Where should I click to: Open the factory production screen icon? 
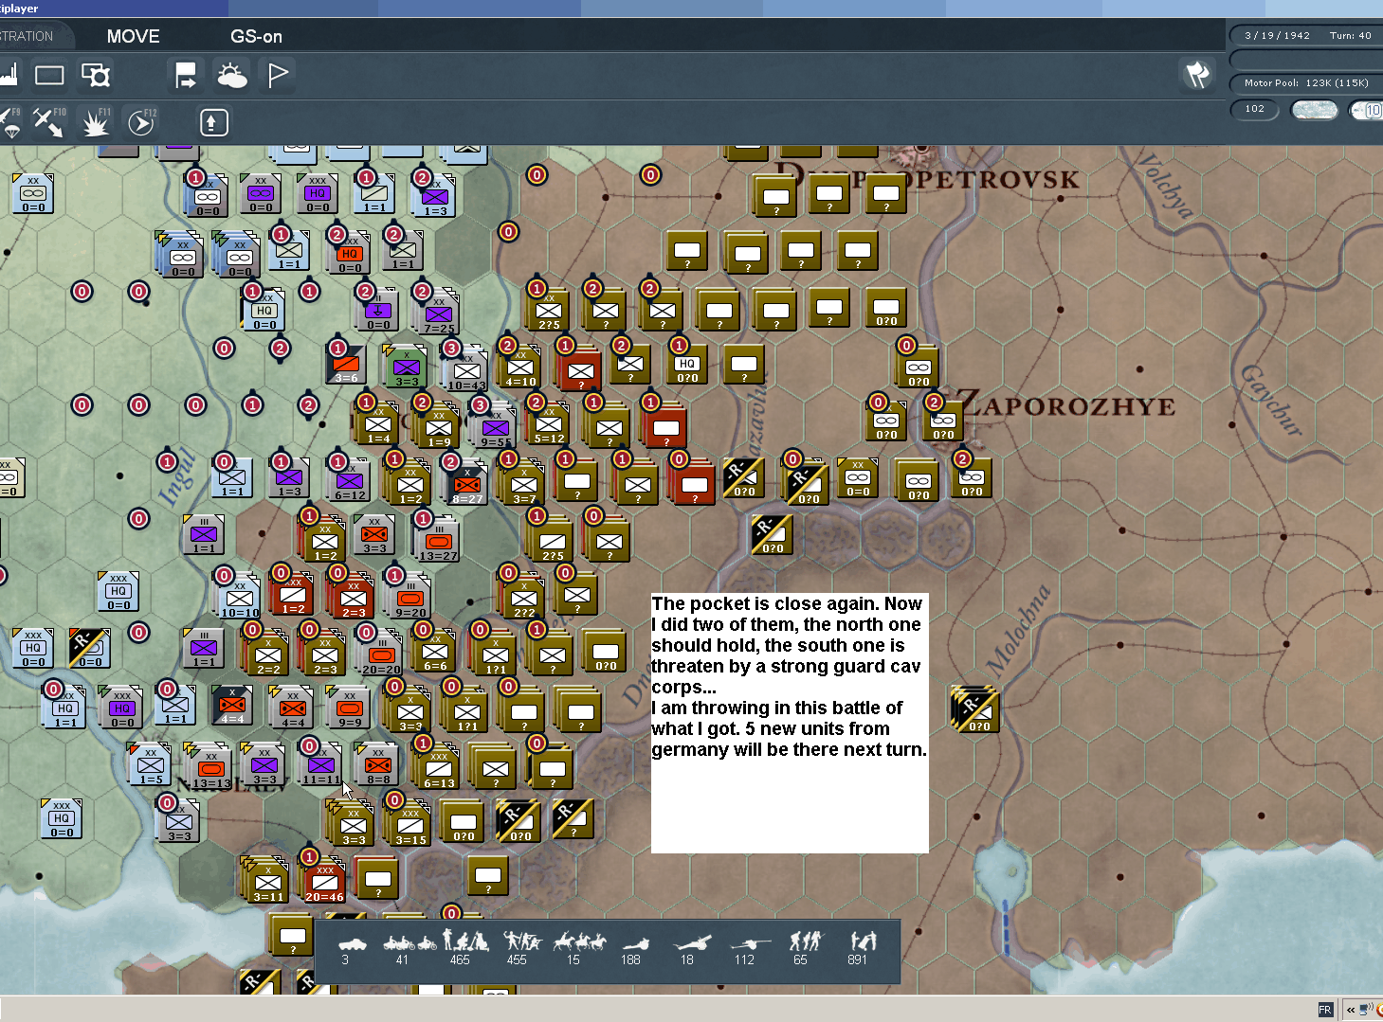tap(9, 74)
